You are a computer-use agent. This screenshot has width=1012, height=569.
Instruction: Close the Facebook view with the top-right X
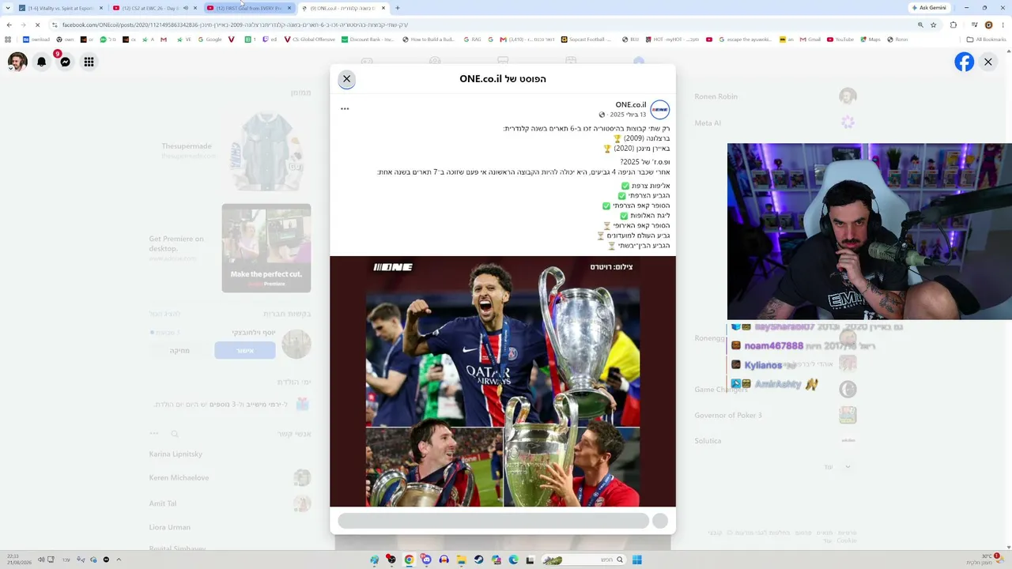[987, 62]
